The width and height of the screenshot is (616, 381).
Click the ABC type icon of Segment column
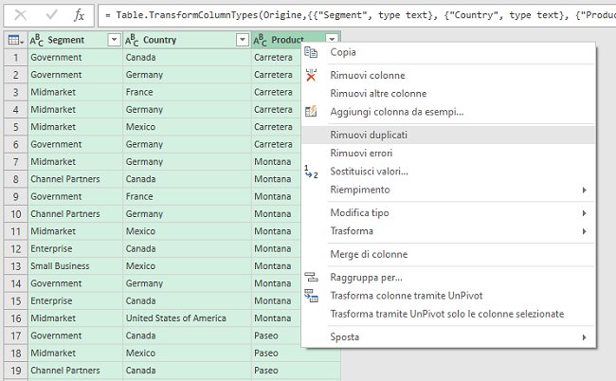(37, 40)
